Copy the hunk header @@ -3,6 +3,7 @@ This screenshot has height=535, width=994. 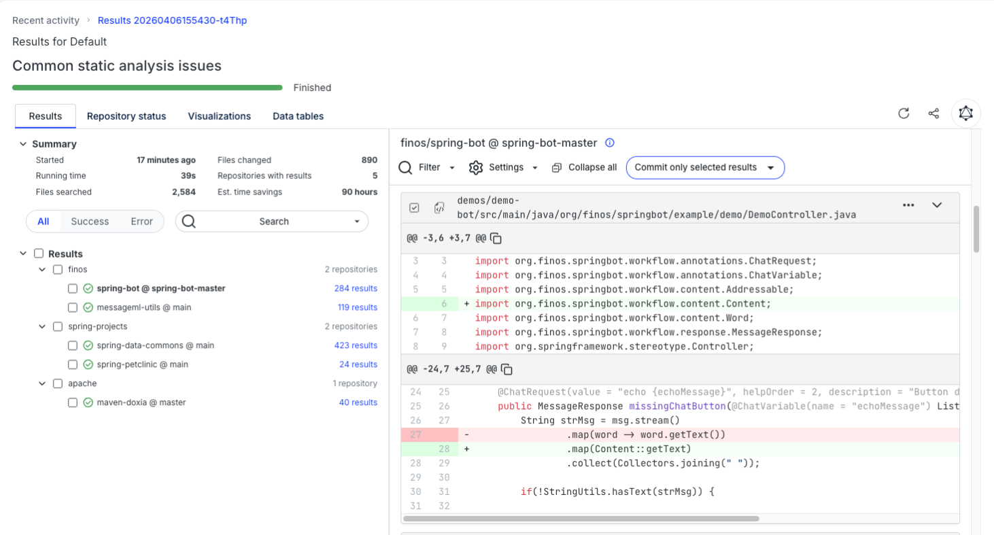pos(496,239)
